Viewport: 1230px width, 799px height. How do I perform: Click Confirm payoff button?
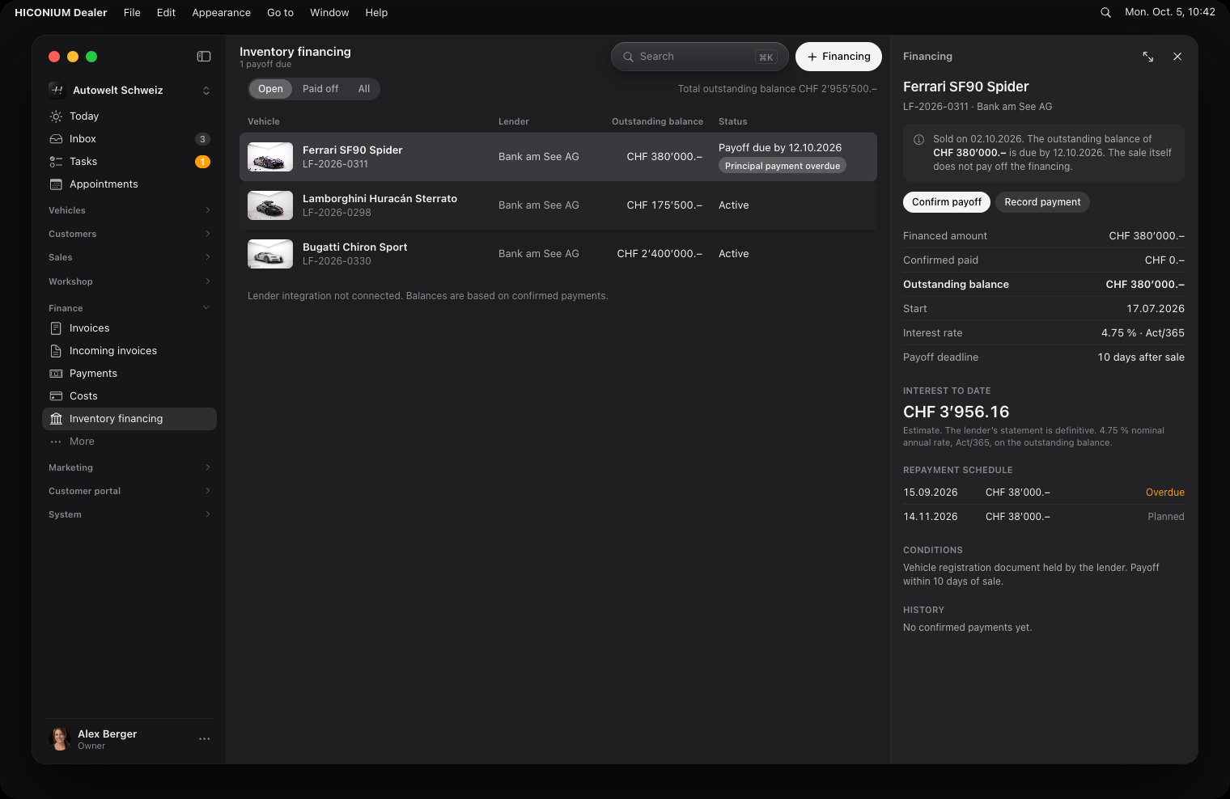pos(947,202)
